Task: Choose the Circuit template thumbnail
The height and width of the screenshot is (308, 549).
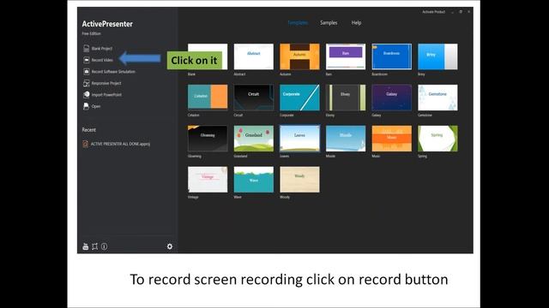Action: coord(254,98)
